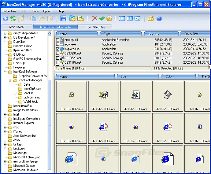The image size is (211, 174).
Task: Check the Q831167.cat file checkbox
Action: point(57,62)
